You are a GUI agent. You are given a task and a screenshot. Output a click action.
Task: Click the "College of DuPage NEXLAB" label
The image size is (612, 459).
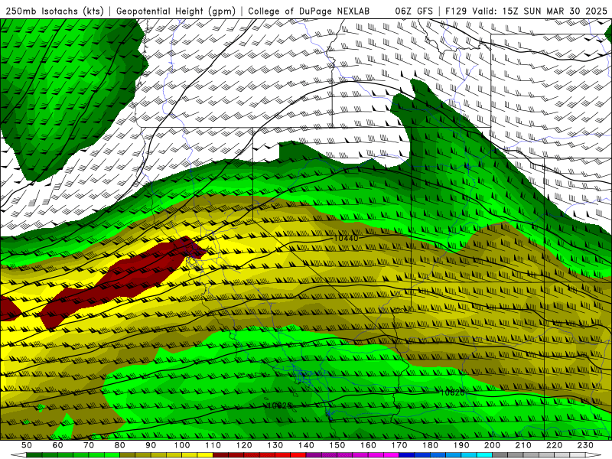pyautogui.click(x=308, y=11)
